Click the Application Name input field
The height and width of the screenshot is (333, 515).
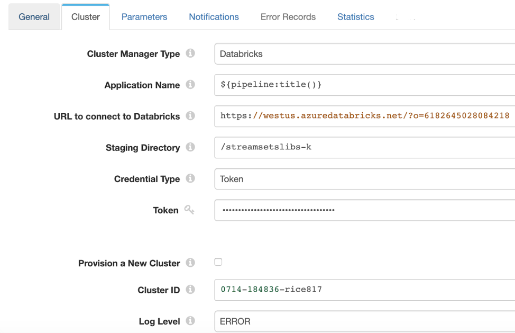point(364,85)
